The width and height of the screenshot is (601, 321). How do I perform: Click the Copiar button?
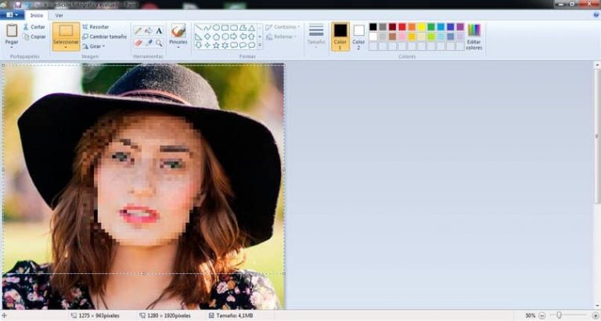pyautogui.click(x=34, y=37)
